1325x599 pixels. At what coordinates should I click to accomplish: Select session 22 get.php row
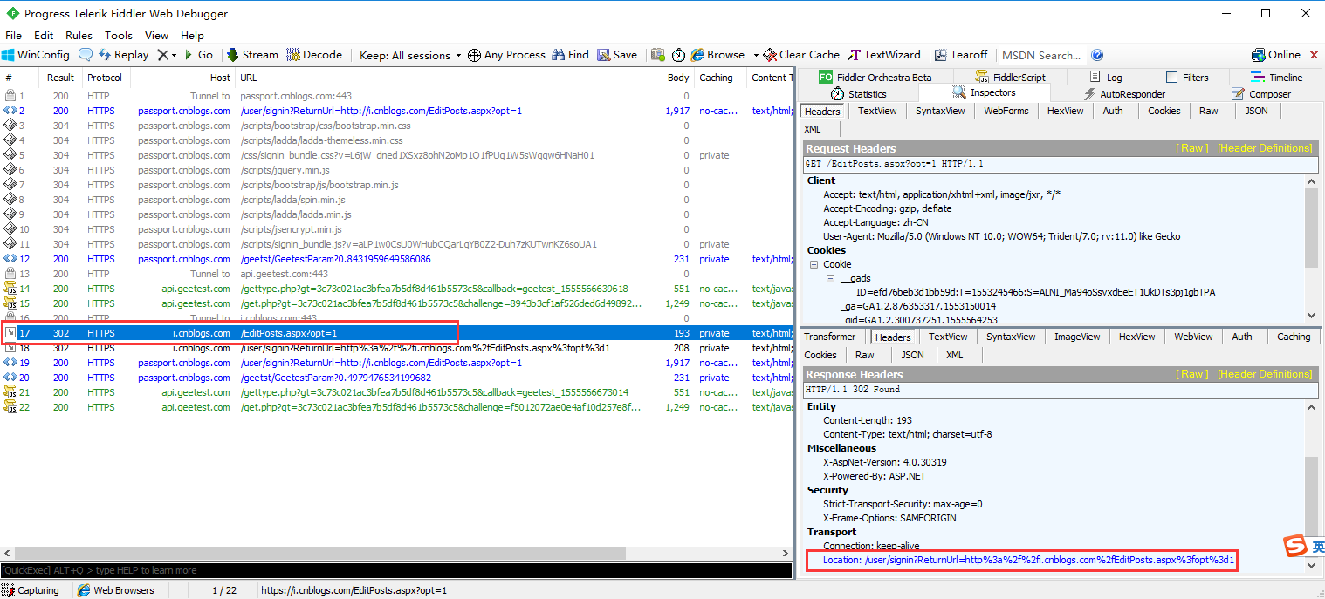[396, 407]
